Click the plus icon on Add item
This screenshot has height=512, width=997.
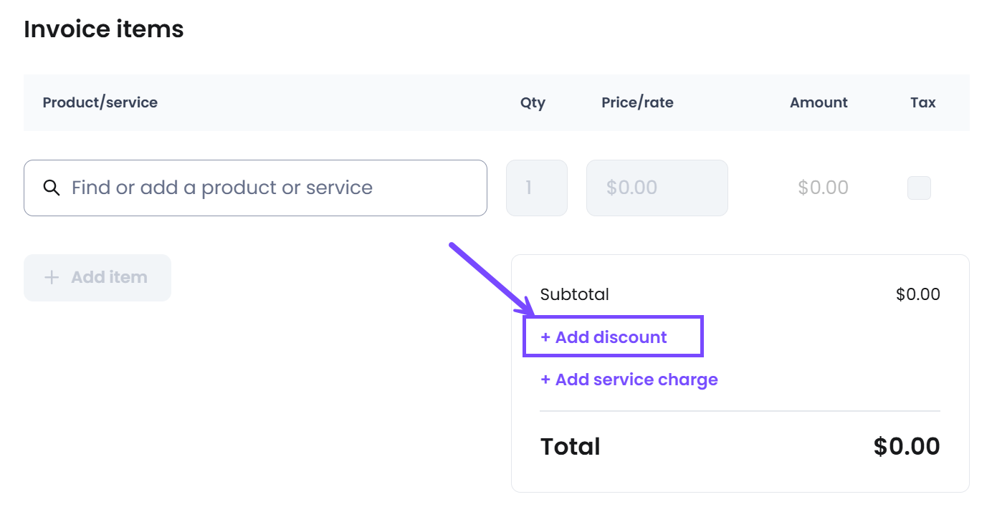[x=52, y=277]
